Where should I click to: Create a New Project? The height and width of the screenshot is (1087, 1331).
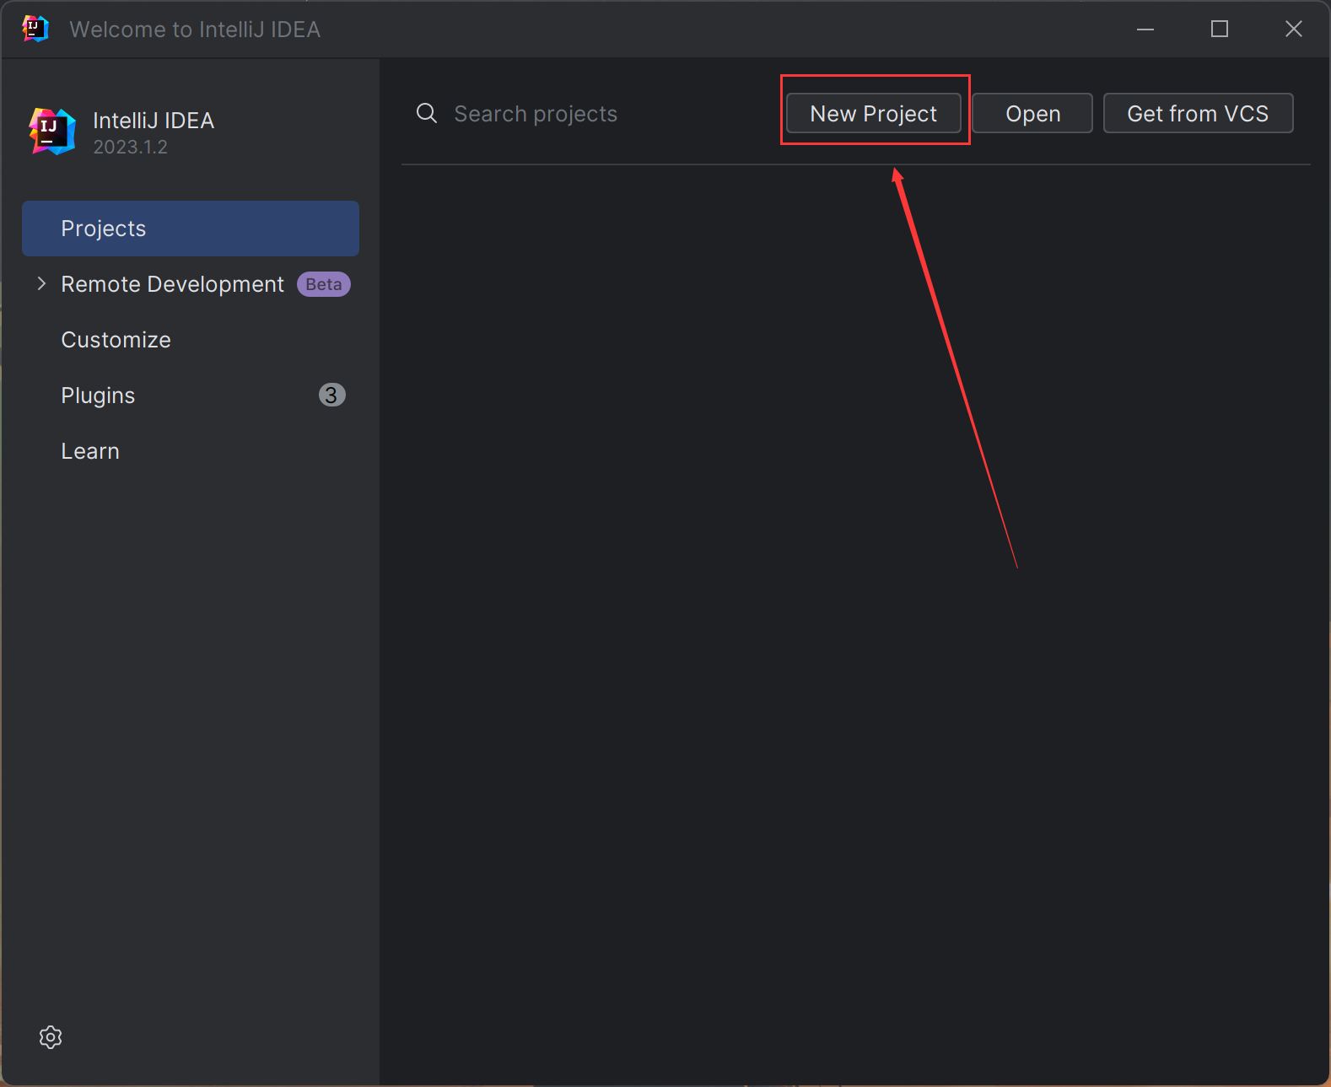tap(873, 114)
